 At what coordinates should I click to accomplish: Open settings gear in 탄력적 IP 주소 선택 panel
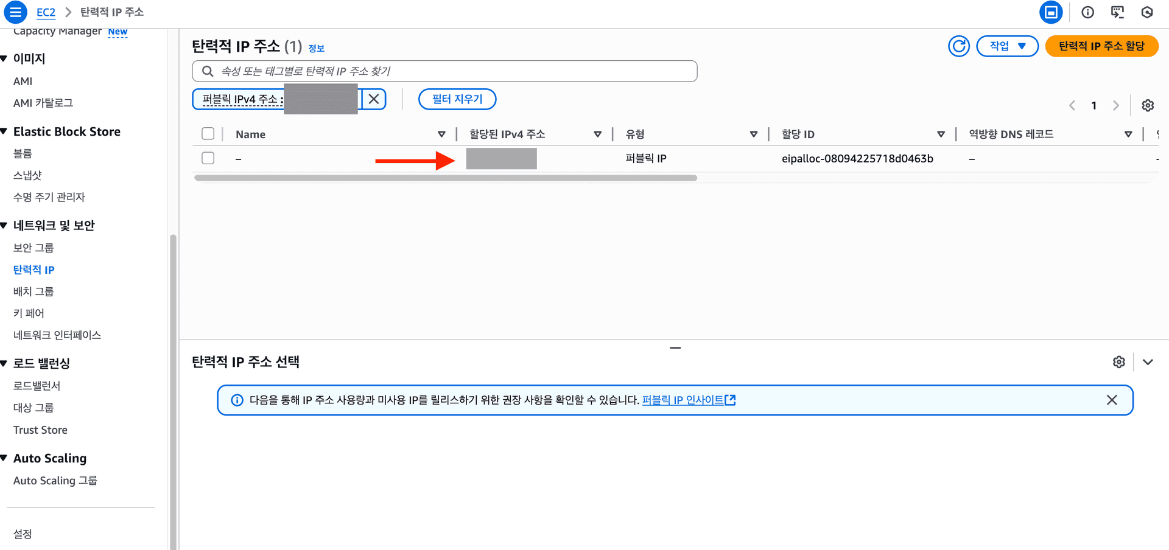pyautogui.click(x=1119, y=361)
